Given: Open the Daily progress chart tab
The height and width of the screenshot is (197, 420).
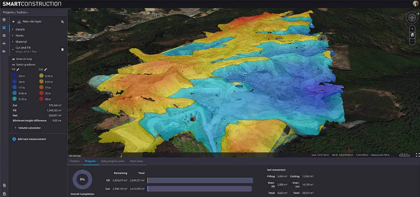Looking at the screenshot, I should click(x=112, y=161).
